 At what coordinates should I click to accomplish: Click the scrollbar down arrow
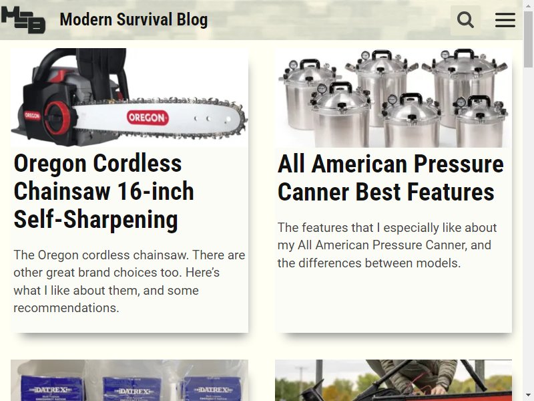[x=528, y=396]
